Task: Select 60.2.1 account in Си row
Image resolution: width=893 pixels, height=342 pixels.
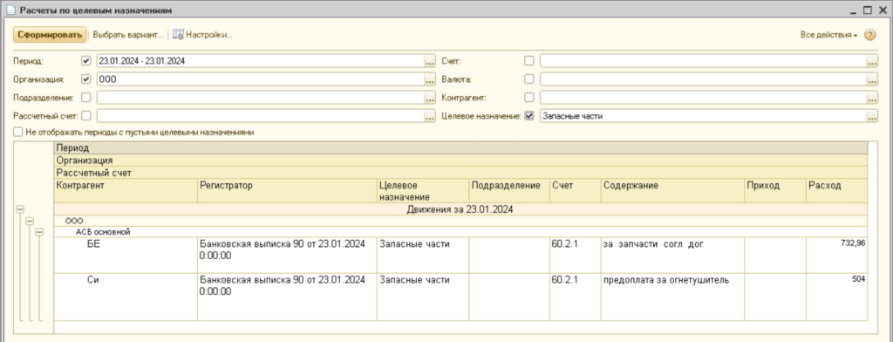Action: 576,297
